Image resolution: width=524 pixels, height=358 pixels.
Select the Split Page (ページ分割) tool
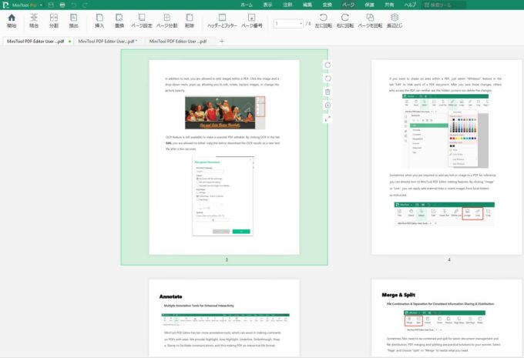click(x=166, y=21)
